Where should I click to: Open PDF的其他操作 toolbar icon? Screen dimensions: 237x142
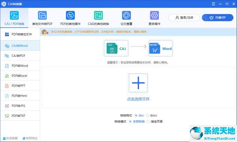(x=70, y=15)
